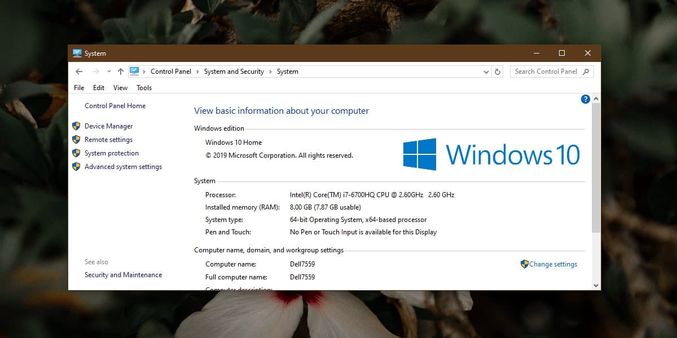Image resolution: width=677 pixels, height=338 pixels.
Task: Click 'Dell7559' next to Computer name
Action: click(x=302, y=264)
